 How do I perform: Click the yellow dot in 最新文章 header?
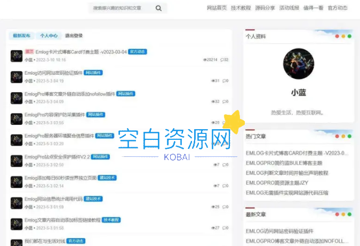coord(343,215)
